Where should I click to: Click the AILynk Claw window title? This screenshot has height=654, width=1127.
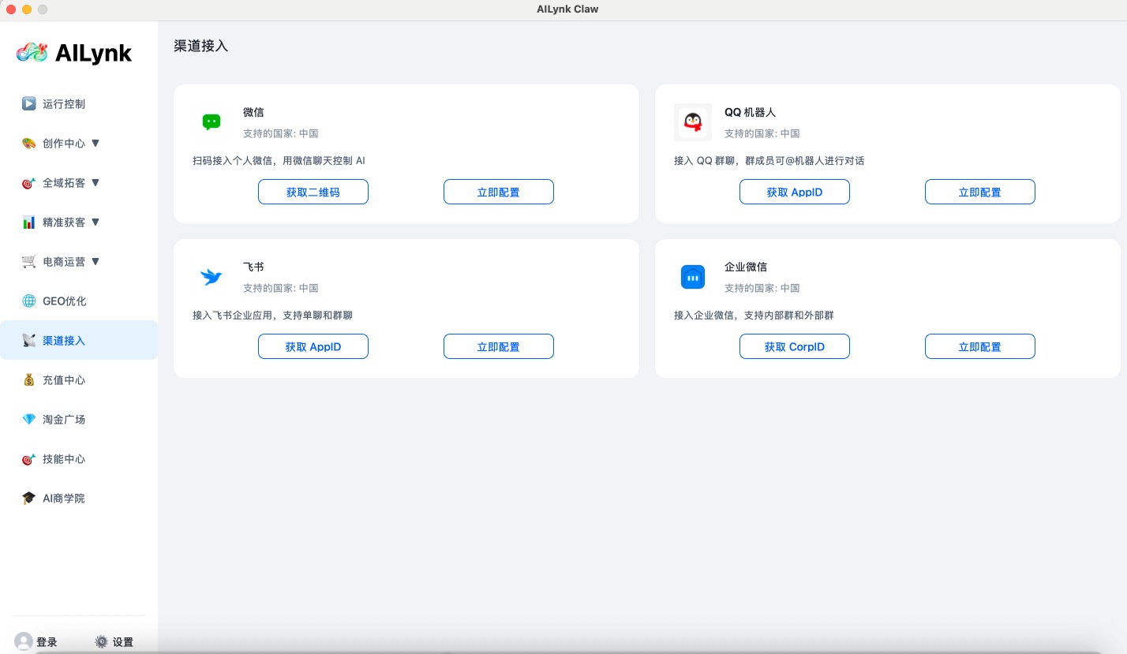[x=567, y=9]
